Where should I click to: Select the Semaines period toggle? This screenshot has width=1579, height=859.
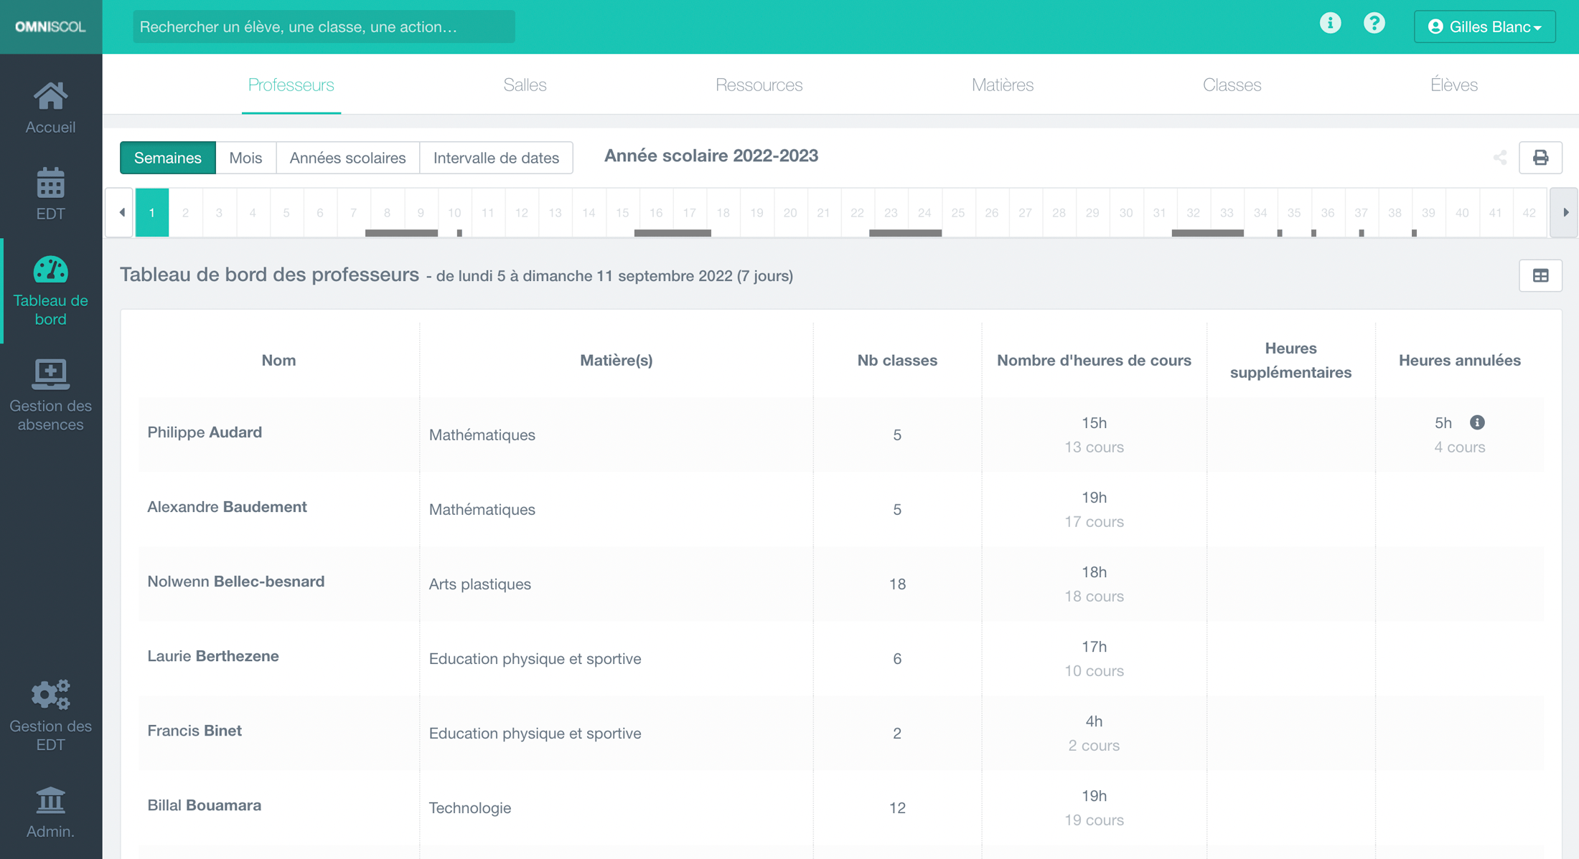[167, 158]
